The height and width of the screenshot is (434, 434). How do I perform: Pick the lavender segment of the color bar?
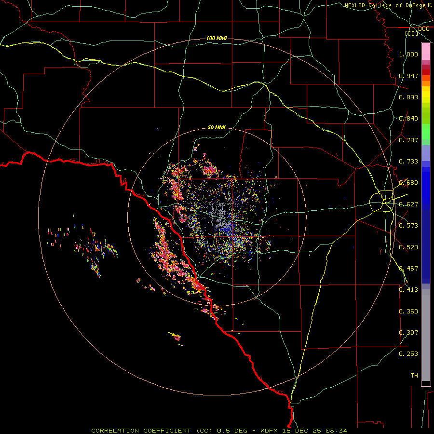pyautogui.click(x=426, y=153)
